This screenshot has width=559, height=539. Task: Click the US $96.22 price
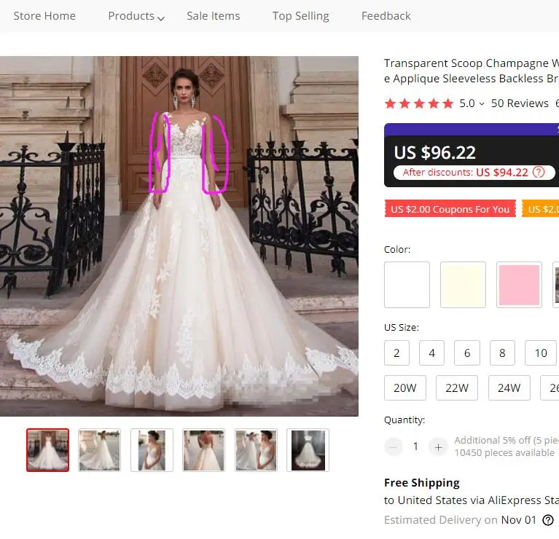point(434,153)
